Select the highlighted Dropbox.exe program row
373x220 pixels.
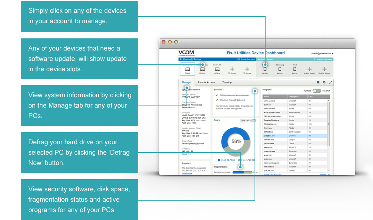click(295, 136)
